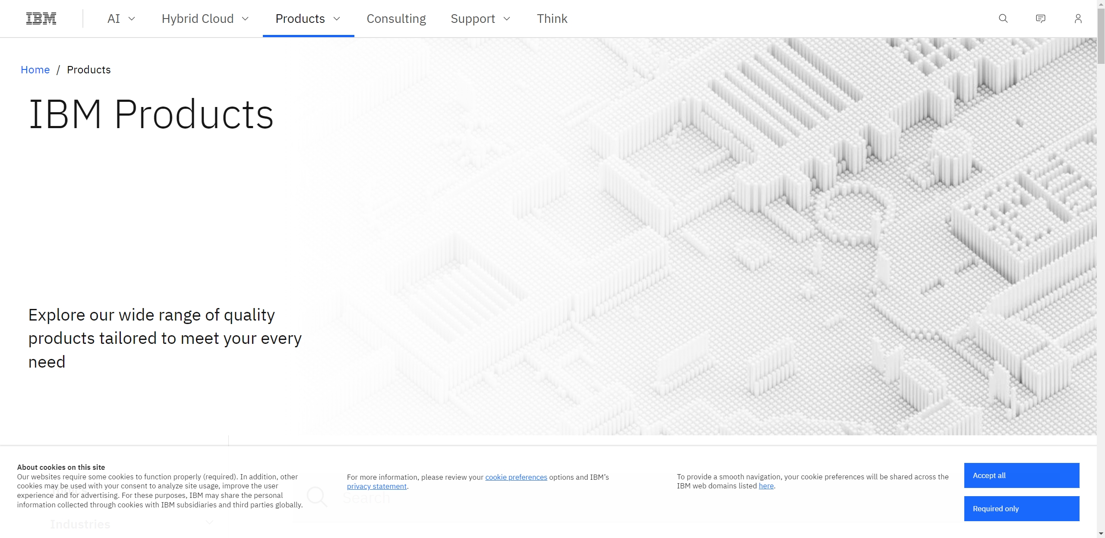Click the scrollbar up arrow
Viewport: 1105px width, 538px height.
coord(1101,3)
